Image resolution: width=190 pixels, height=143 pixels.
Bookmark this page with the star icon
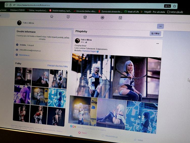pyautogui.click(x=174, y=6)
